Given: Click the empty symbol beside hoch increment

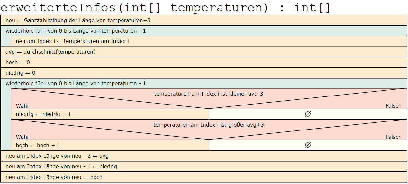Looking at the screenshot, I should 308,146.
